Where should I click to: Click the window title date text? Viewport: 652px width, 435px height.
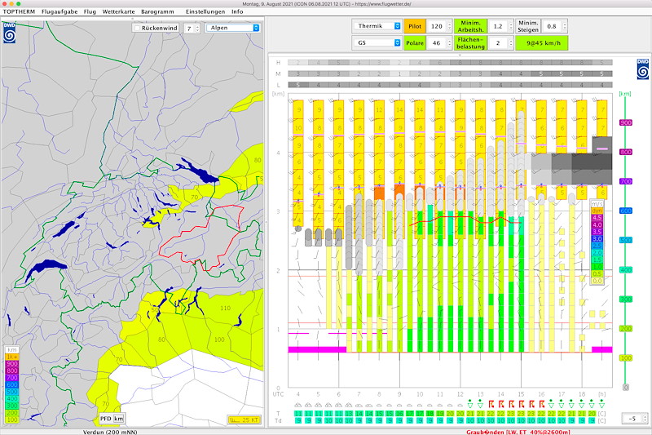(x=327, y=4)
